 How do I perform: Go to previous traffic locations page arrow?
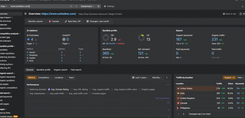pyautogui.click(x=178, y=114)
